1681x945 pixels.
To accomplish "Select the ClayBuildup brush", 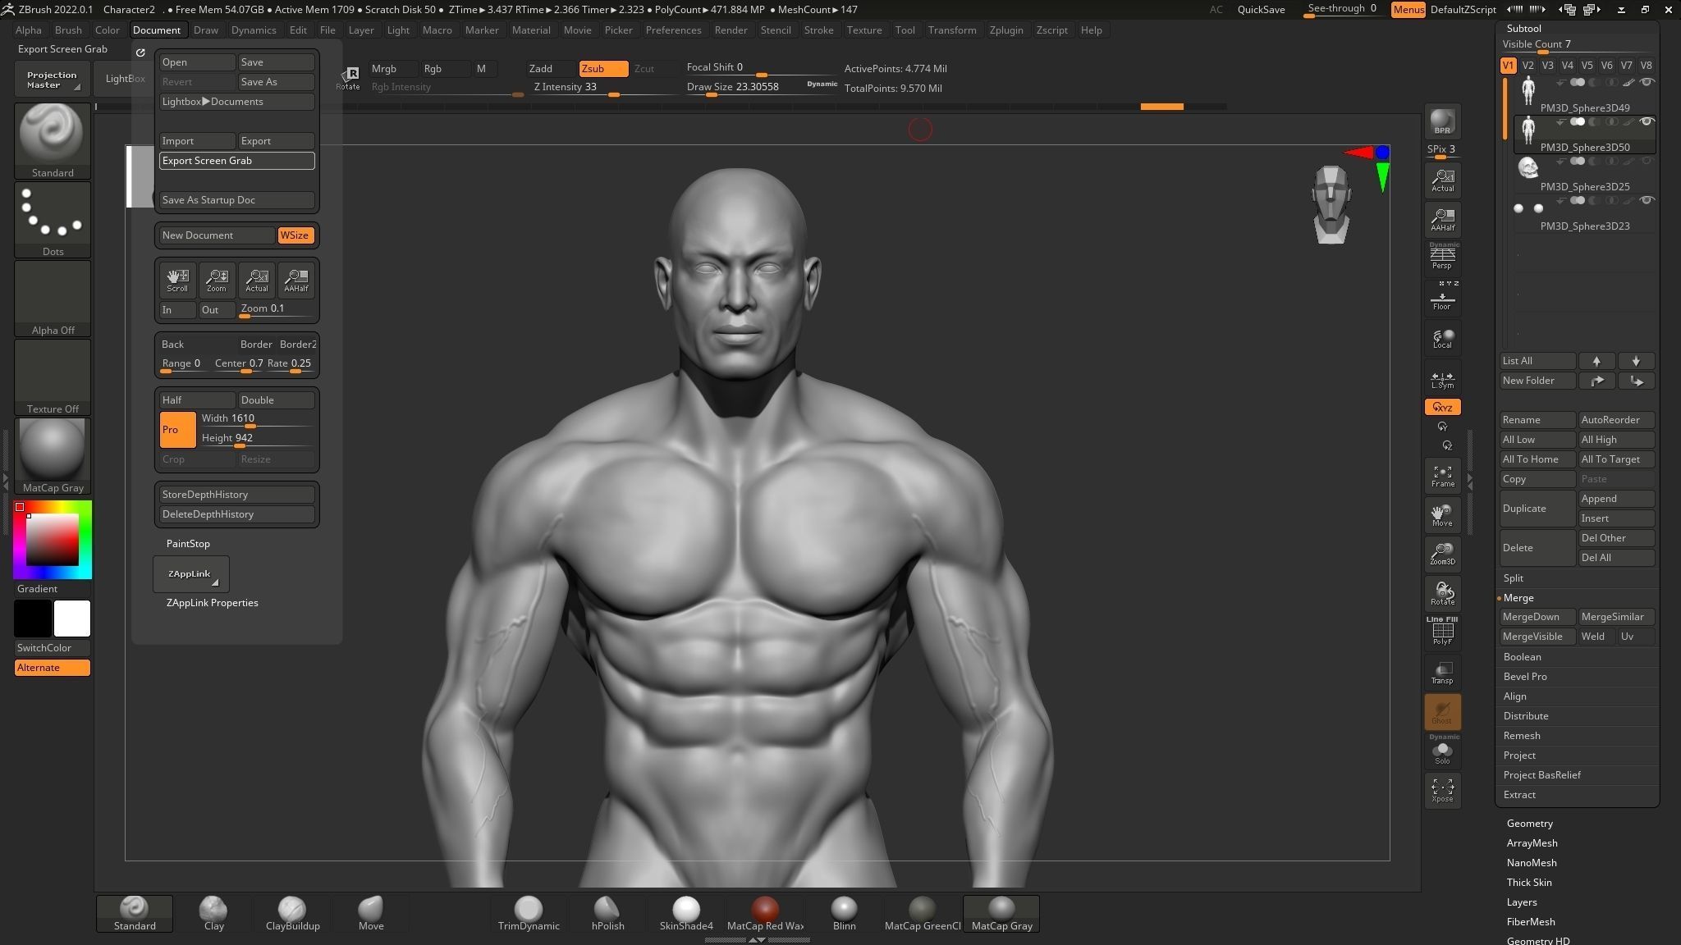I will pyautogui.click(x=292, y=914).
